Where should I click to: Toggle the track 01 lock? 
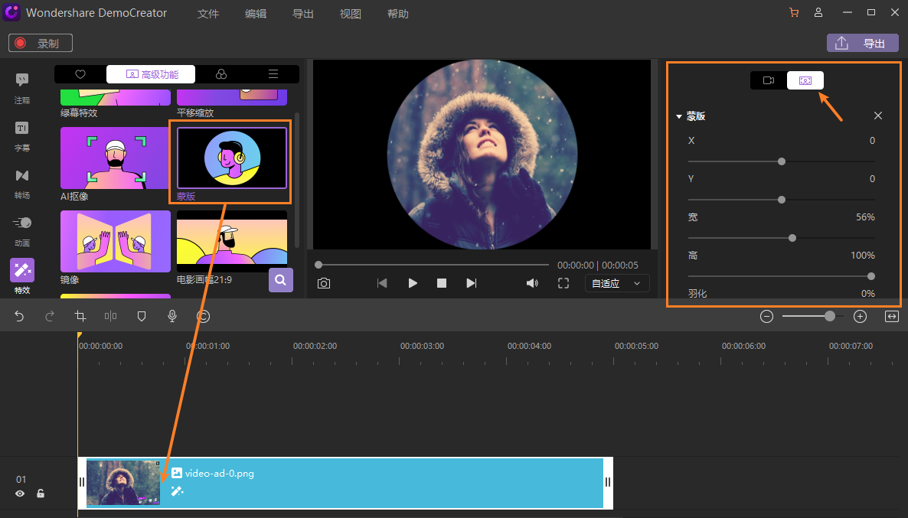coord(41,494)
